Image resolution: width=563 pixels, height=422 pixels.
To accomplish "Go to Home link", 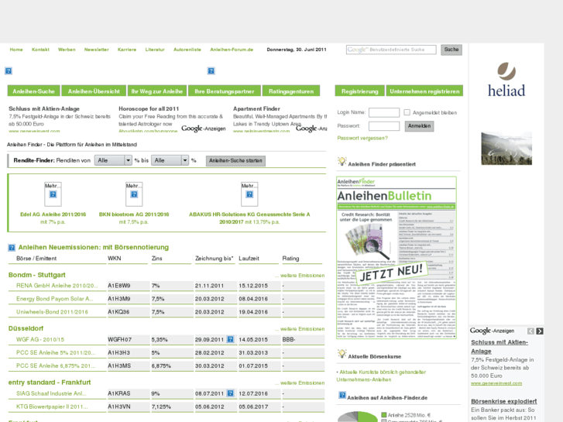I will point(16,50).
